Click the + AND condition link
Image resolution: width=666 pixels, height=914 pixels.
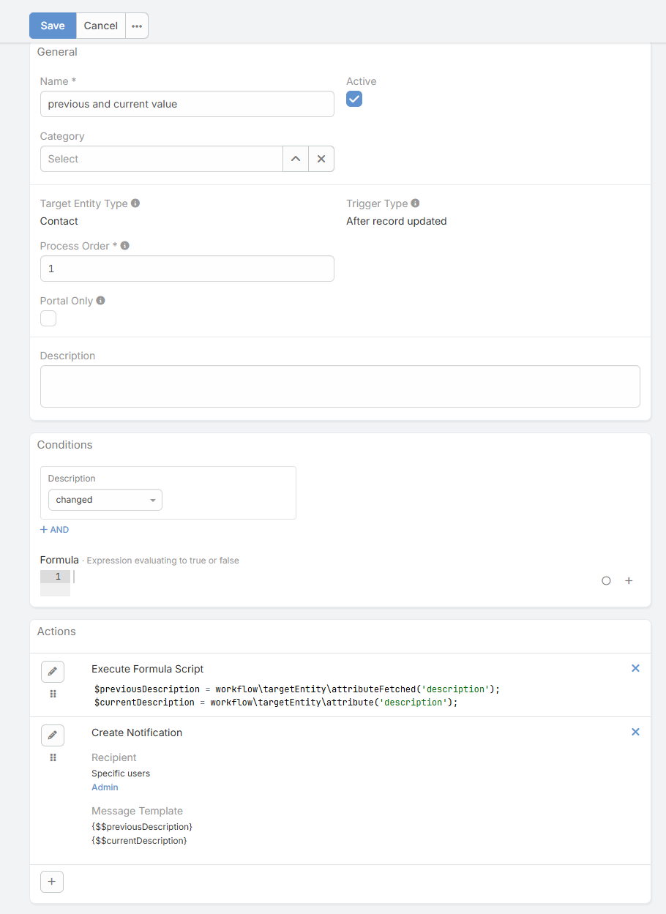point(55,530)
